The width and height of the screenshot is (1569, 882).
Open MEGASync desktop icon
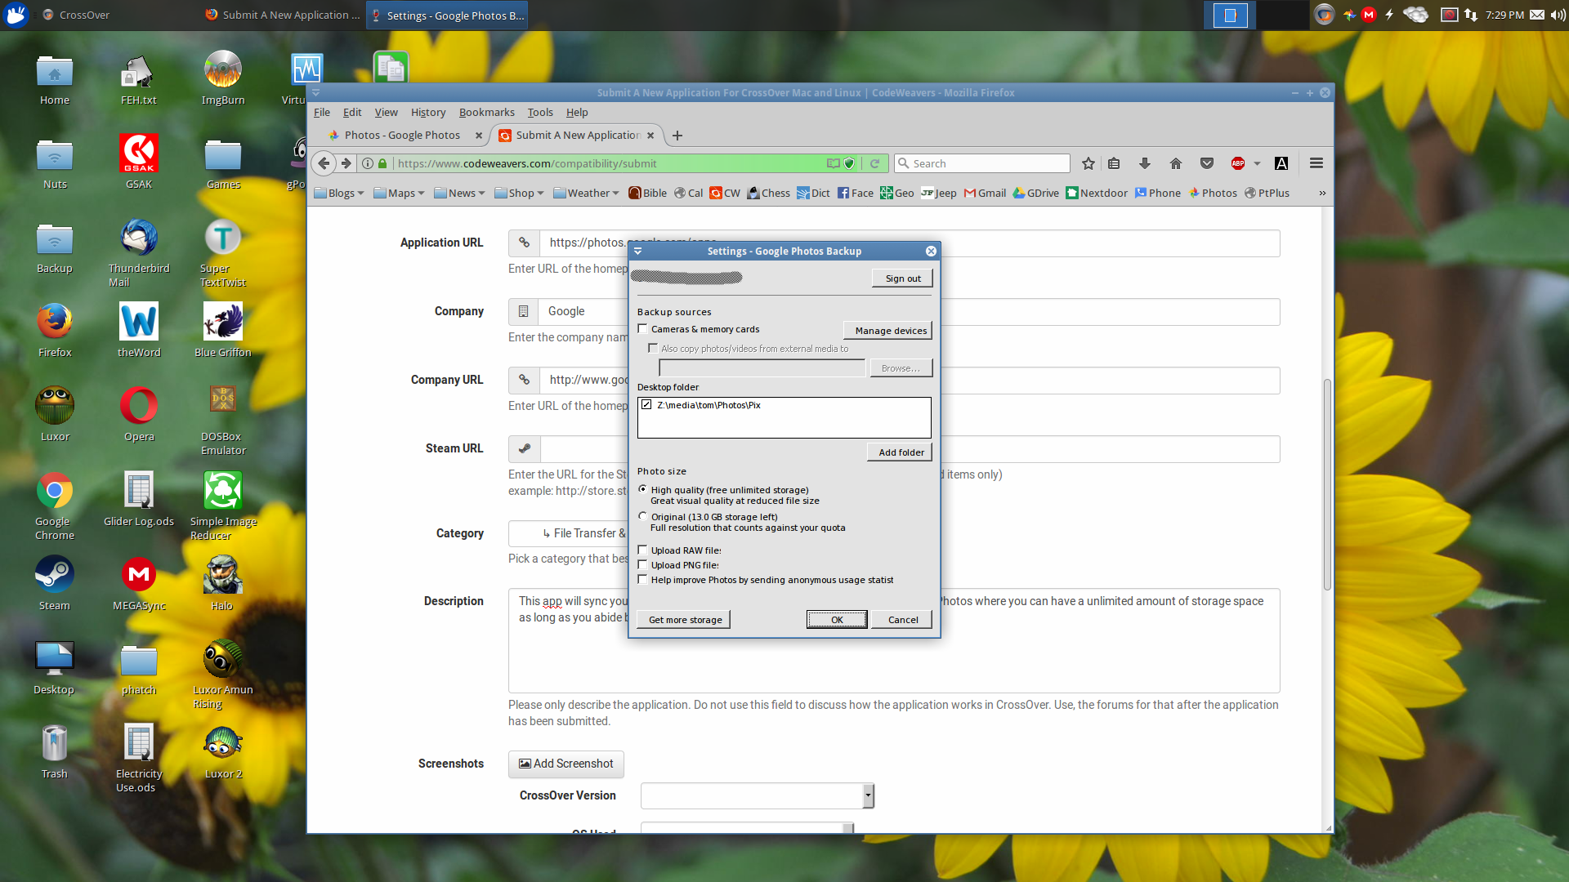point(139,583)
